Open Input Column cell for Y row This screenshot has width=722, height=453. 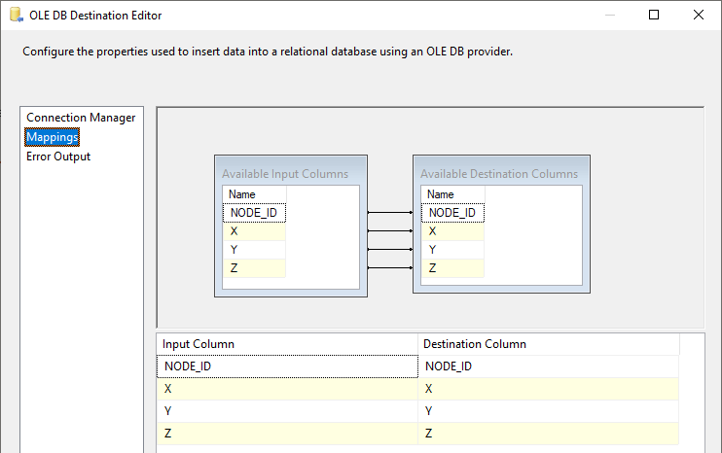287,411
